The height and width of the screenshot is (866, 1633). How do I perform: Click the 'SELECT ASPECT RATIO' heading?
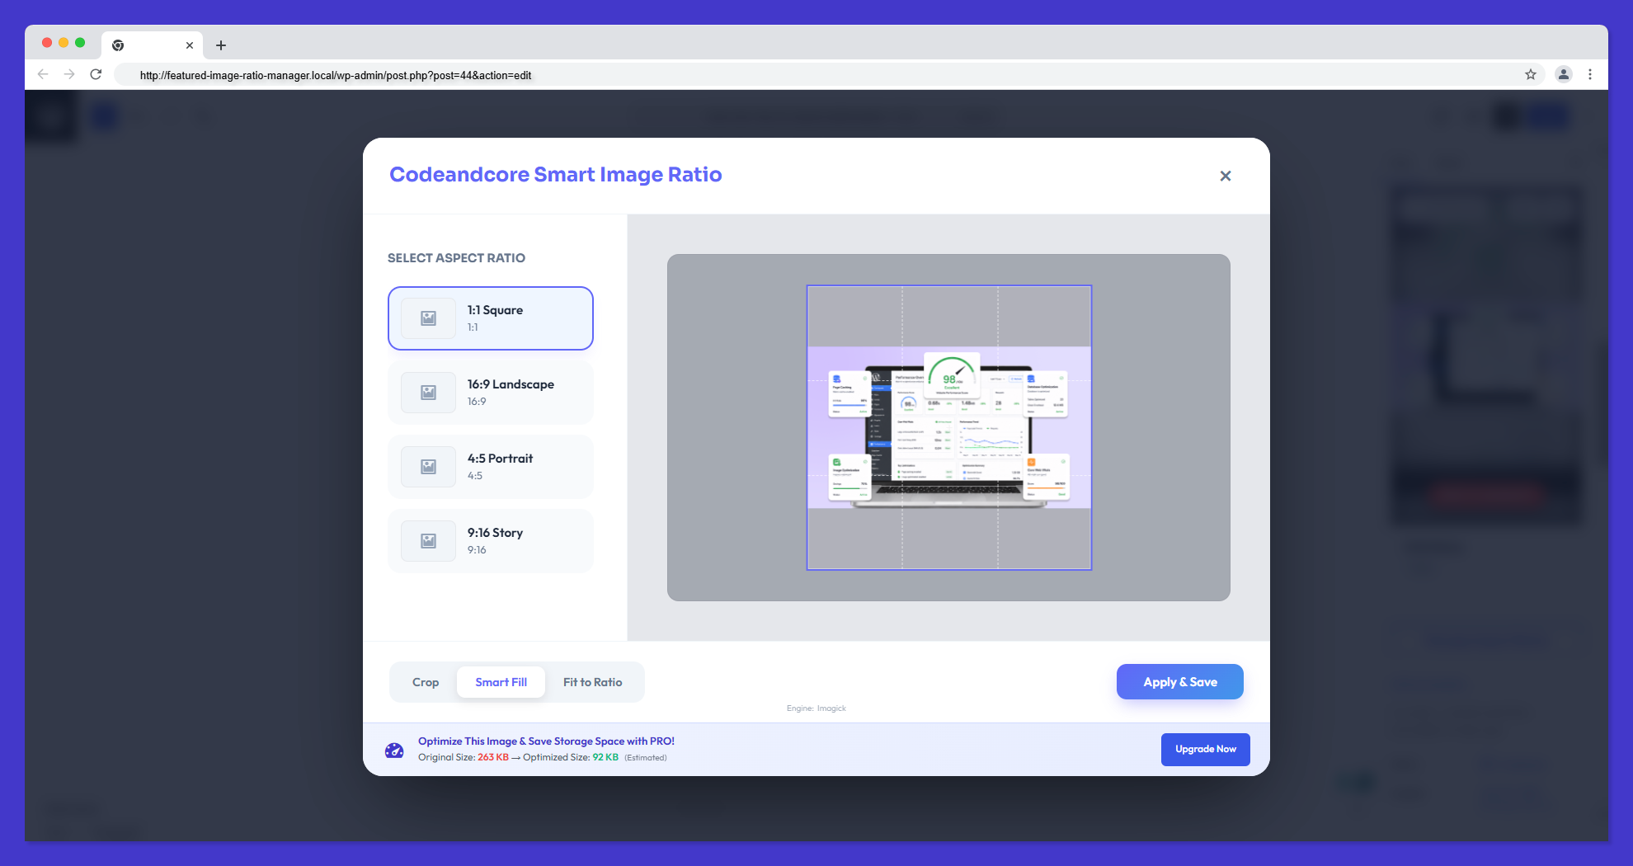pyautogui.click(x=456, y=258)
